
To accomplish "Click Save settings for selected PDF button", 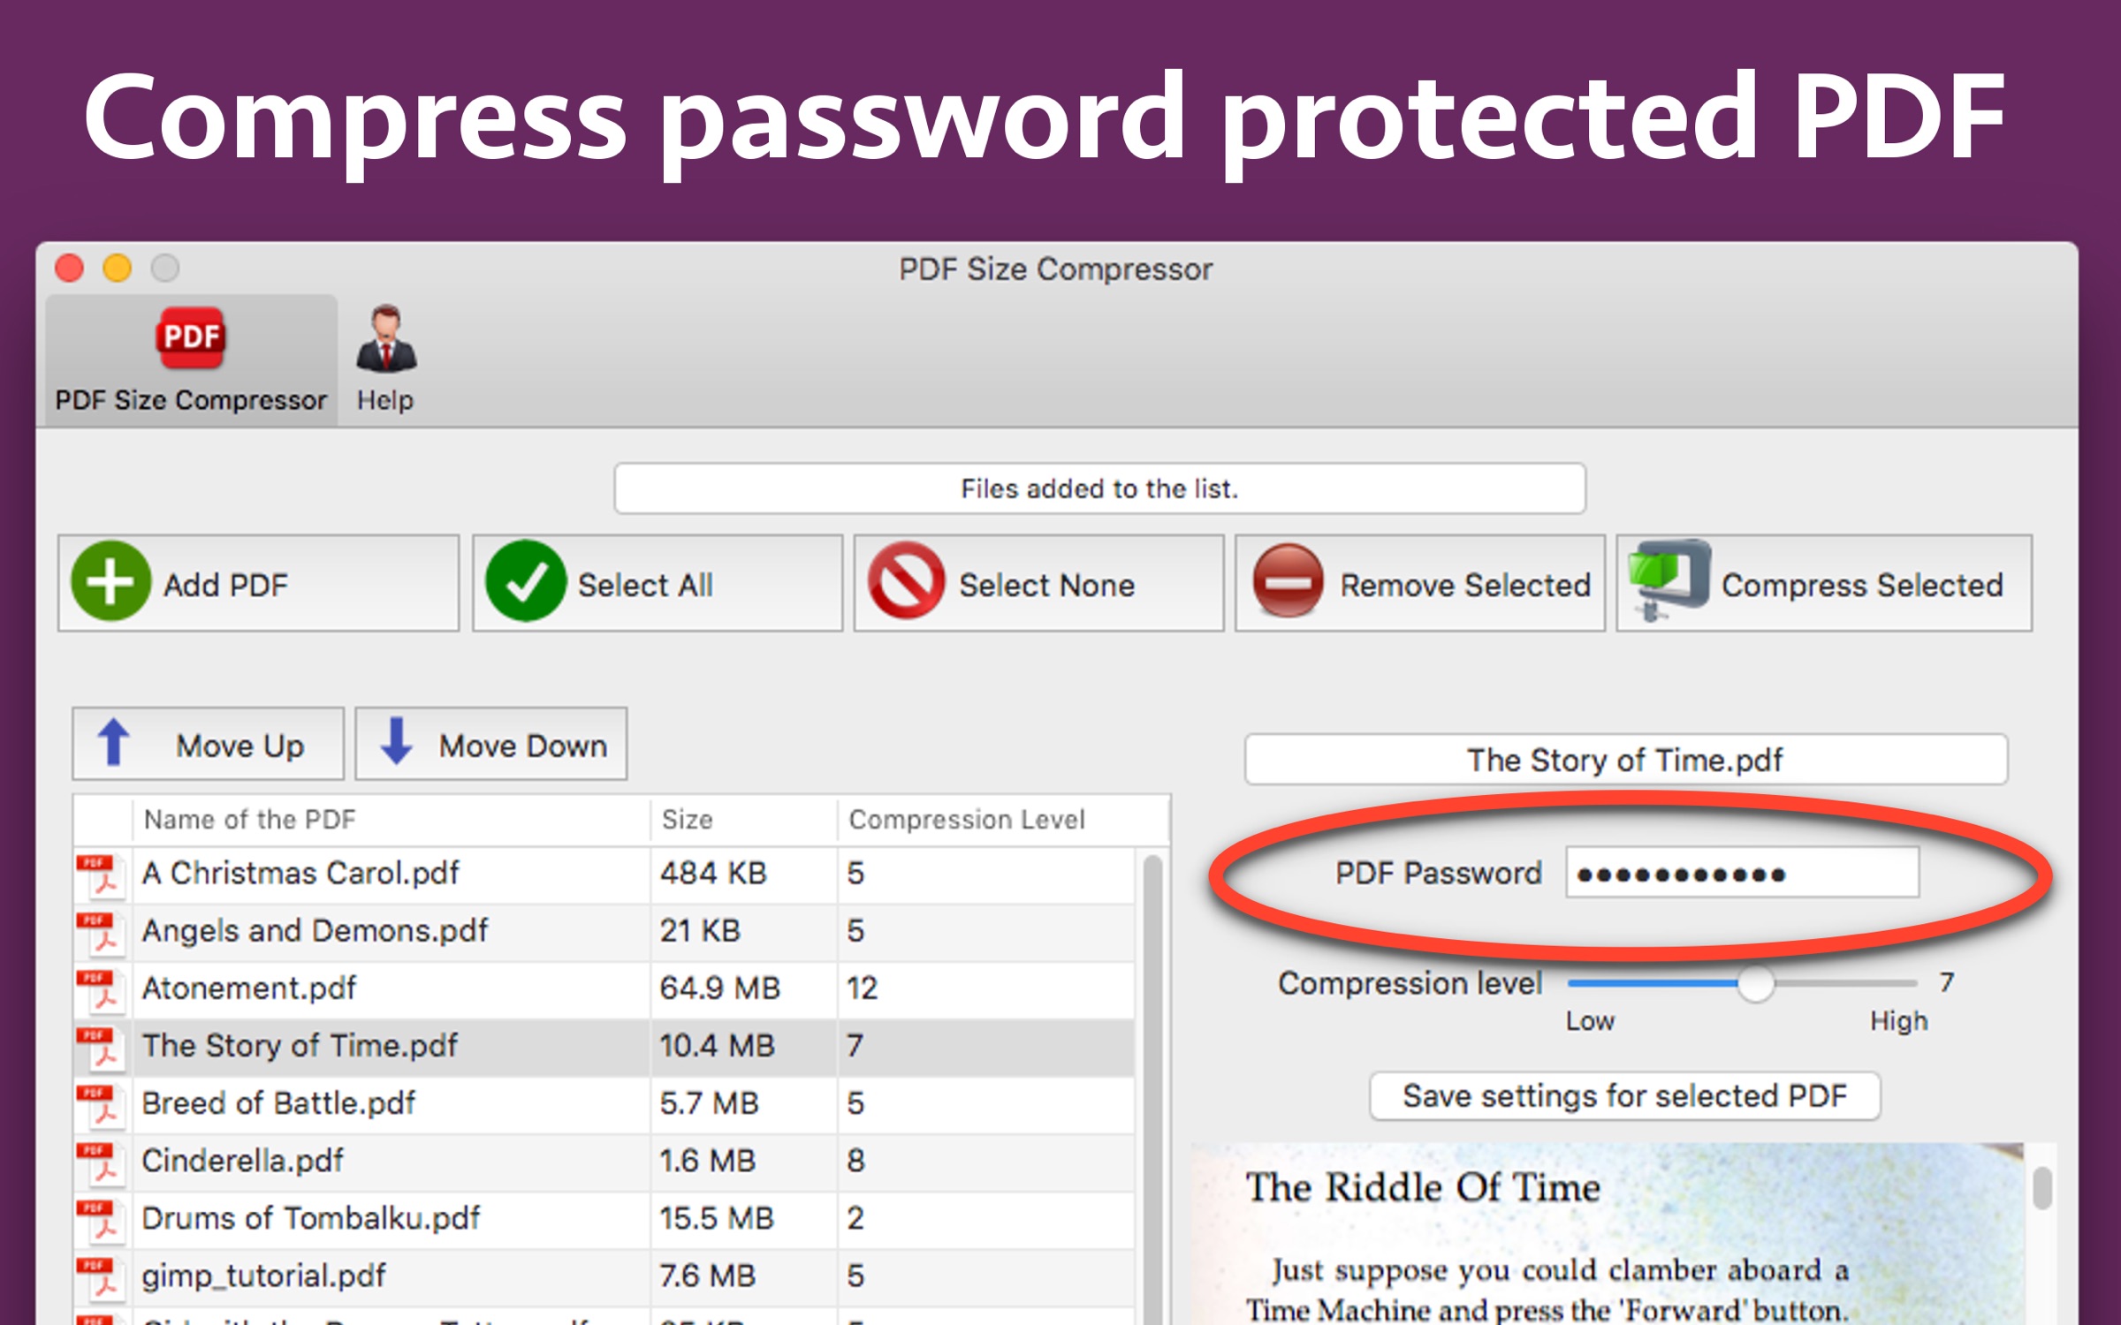I will pos(1624,1096).
